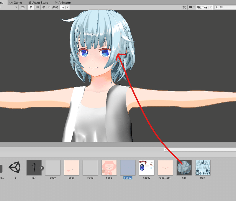Toggle scene lighting bulb icon
This screenshot has width=236, height=201.
tap(31, 7)
